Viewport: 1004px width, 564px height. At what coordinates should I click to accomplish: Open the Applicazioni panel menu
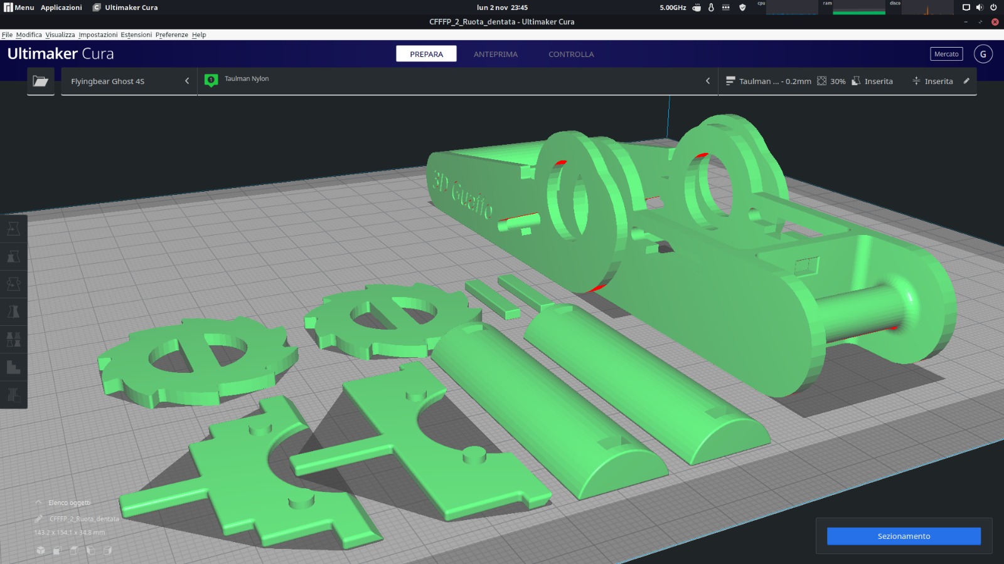(x=61, y=8)
